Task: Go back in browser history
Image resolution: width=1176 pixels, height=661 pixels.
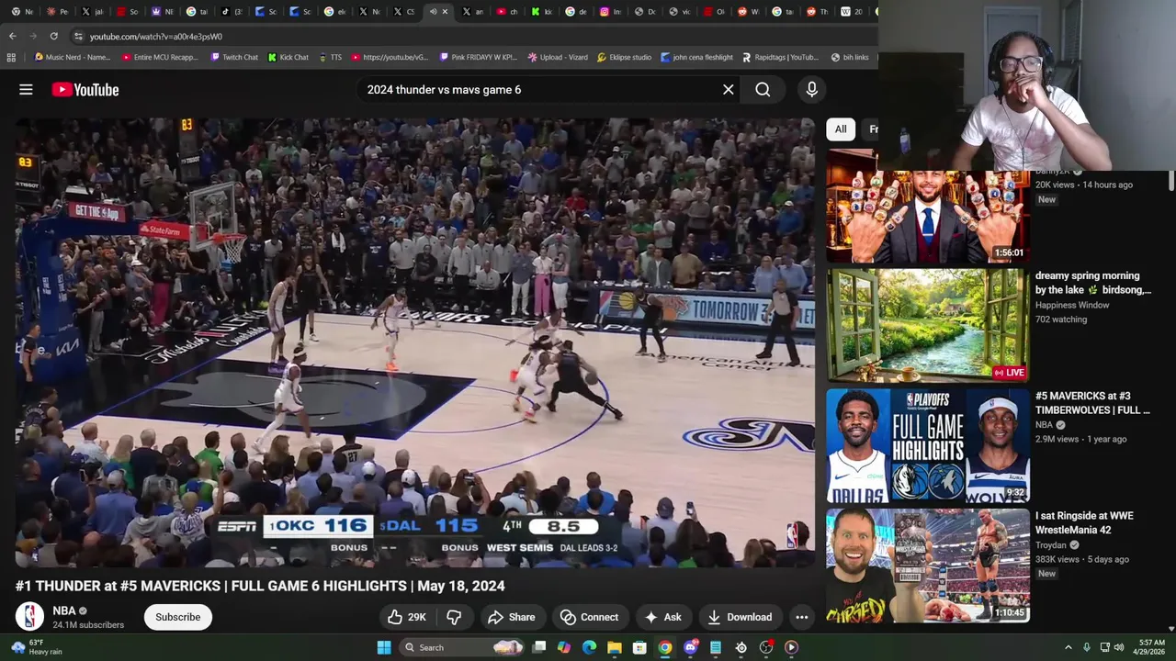Action: click(12, 36)
